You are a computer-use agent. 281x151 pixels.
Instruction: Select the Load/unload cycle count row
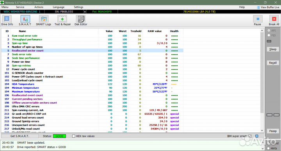pos(92,81)
